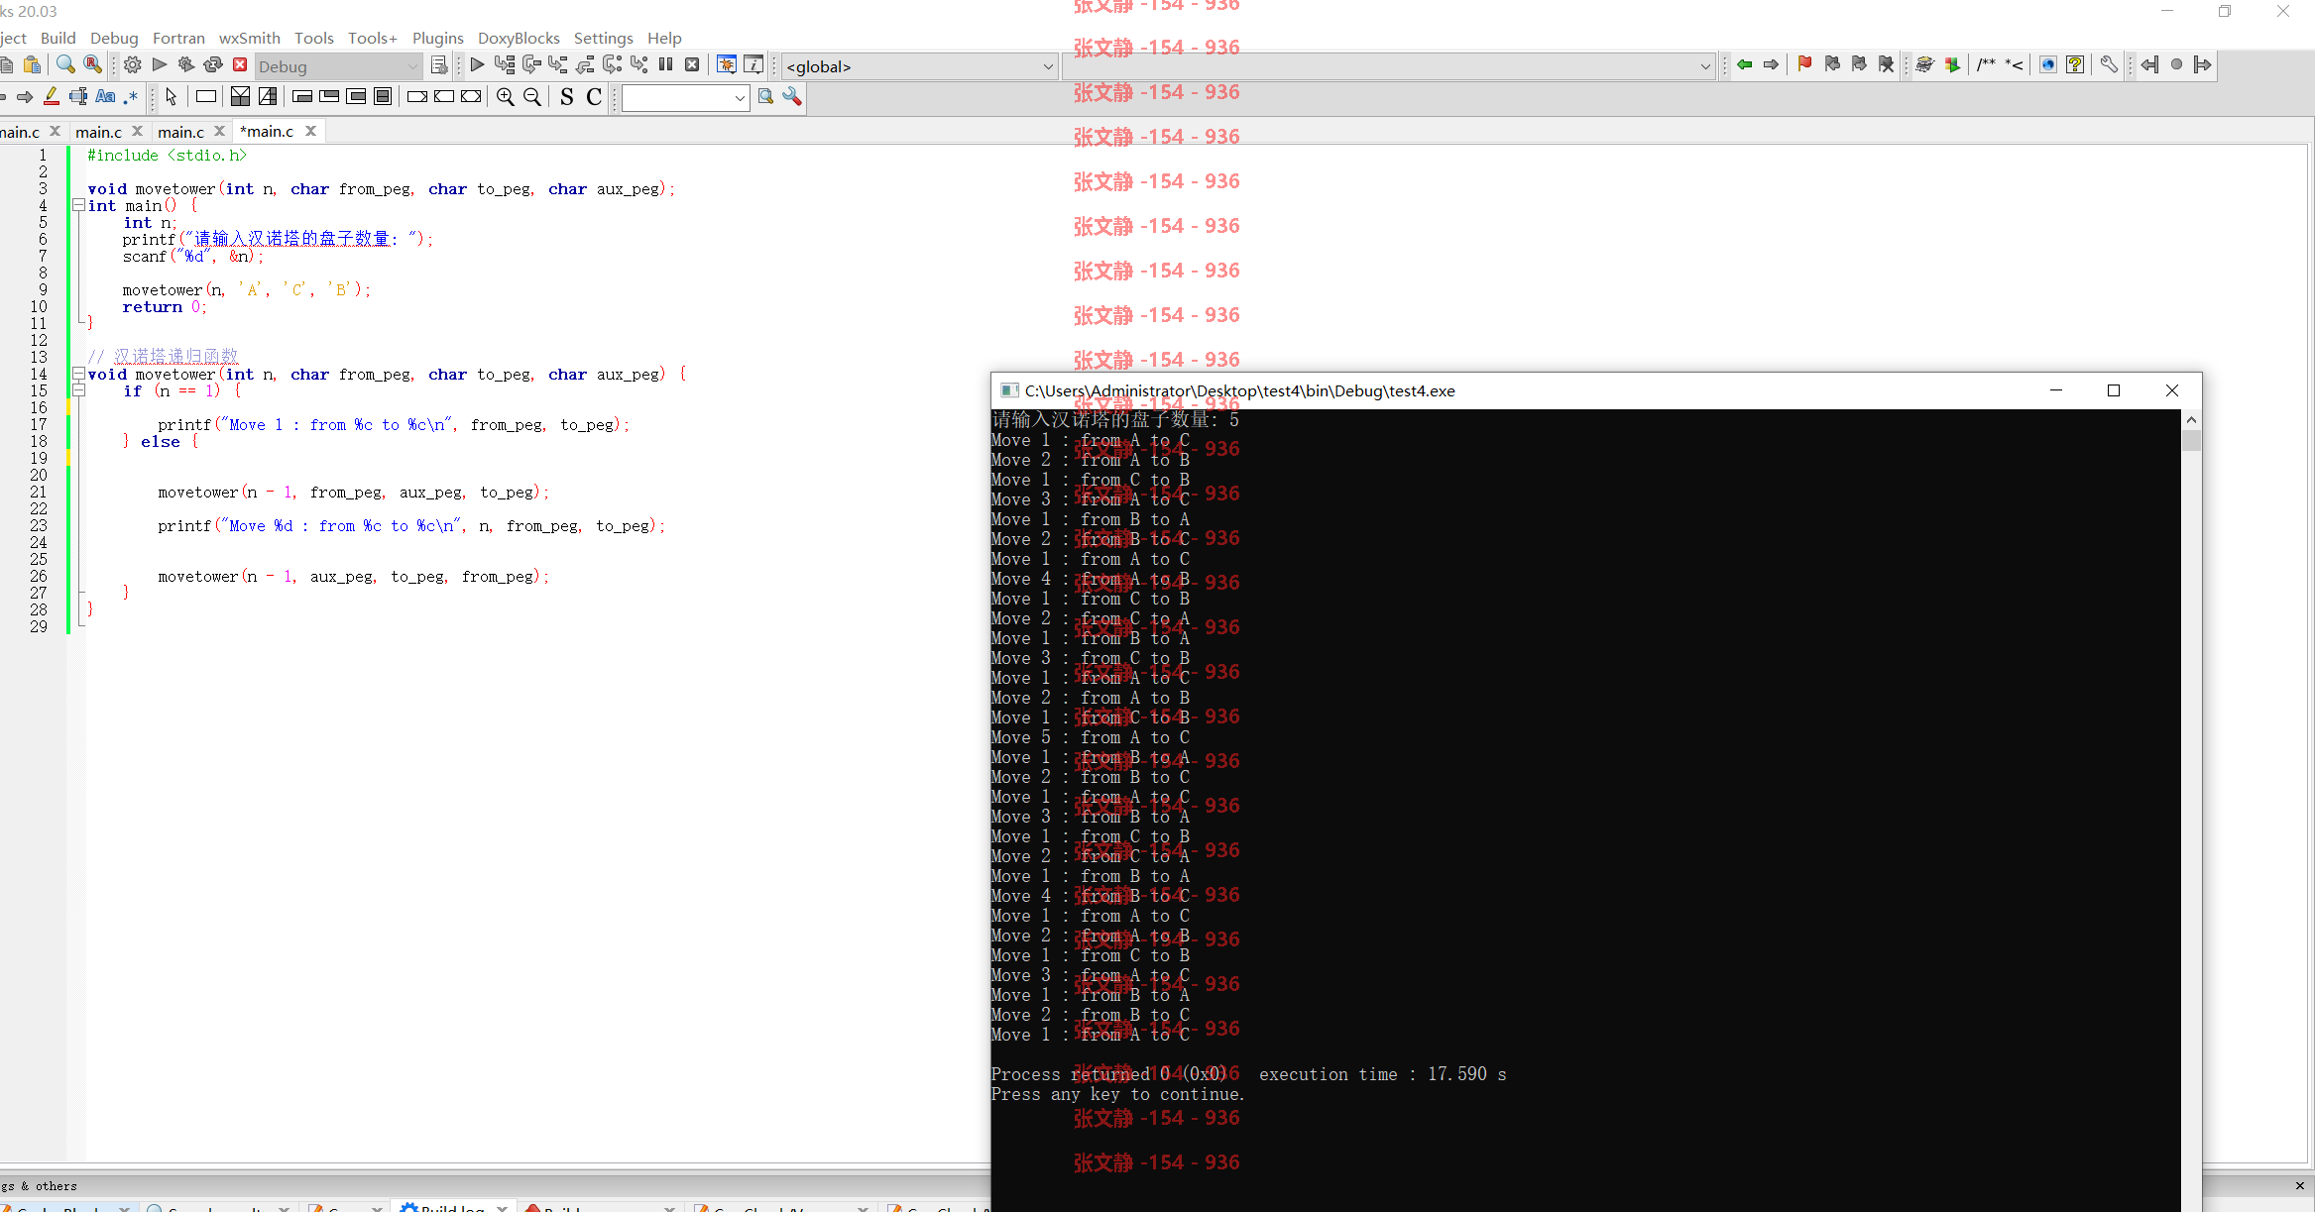The image size is (2315, 1212).
Task: Toggle bookmark with the red flag icon
Action: pyautogui.click(x=1805, y=65)
